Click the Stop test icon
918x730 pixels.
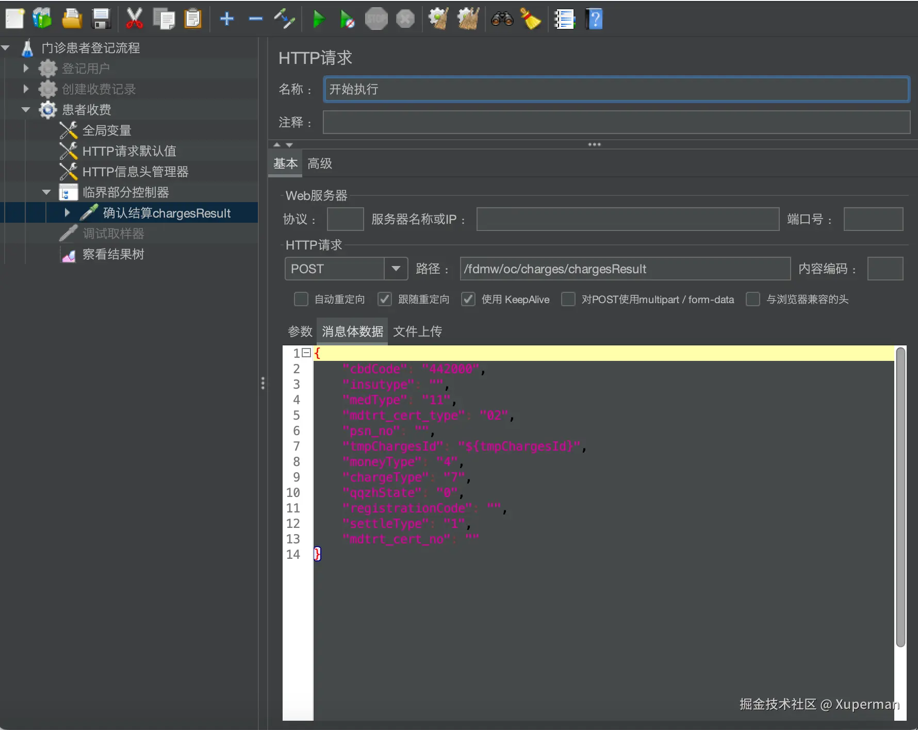point(376,19)
